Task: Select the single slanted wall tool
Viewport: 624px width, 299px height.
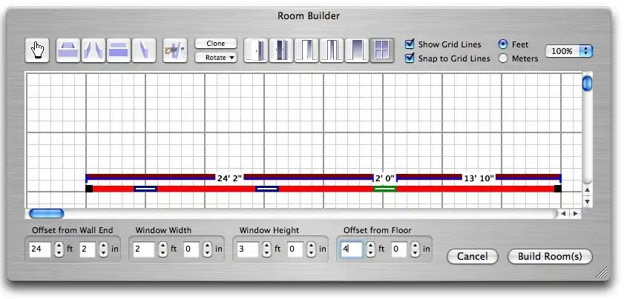Action: [x=143, y=50]
